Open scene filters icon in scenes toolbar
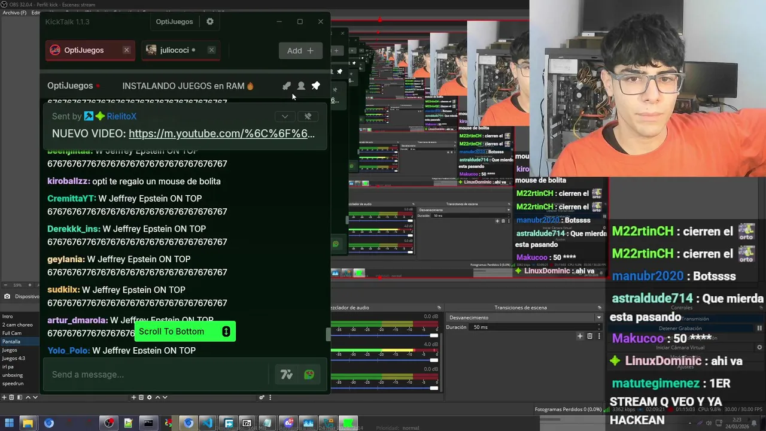Screen dimensions: 766x431 19,397
